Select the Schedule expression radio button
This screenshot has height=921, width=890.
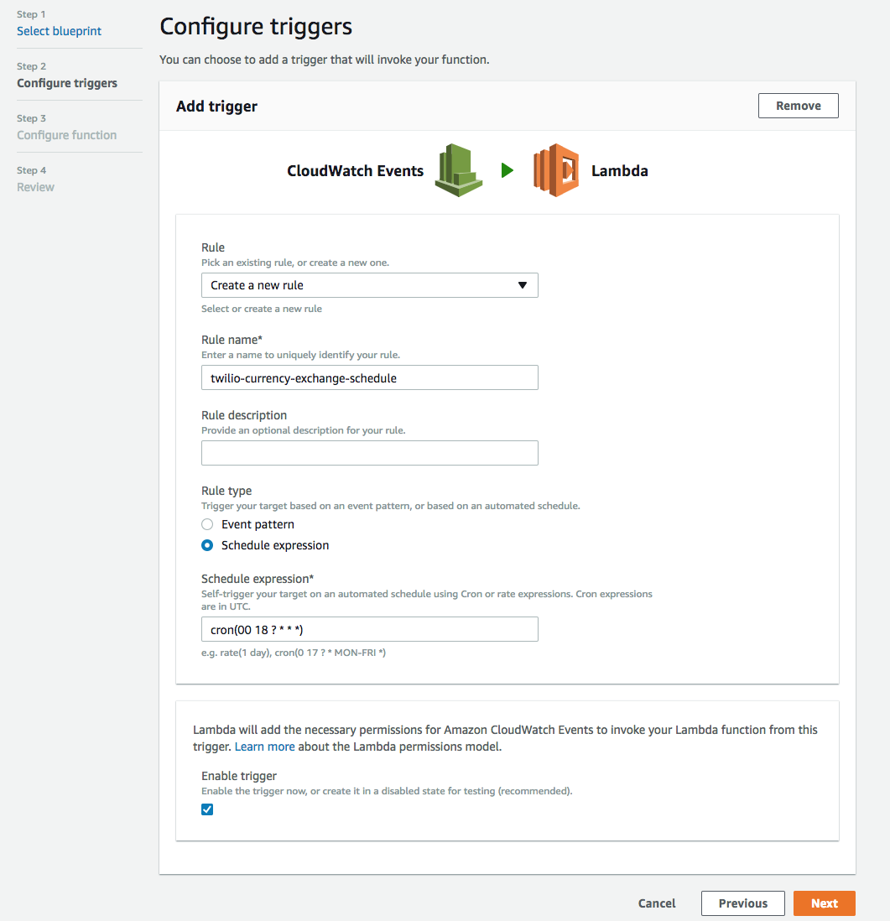pos(207,546)
